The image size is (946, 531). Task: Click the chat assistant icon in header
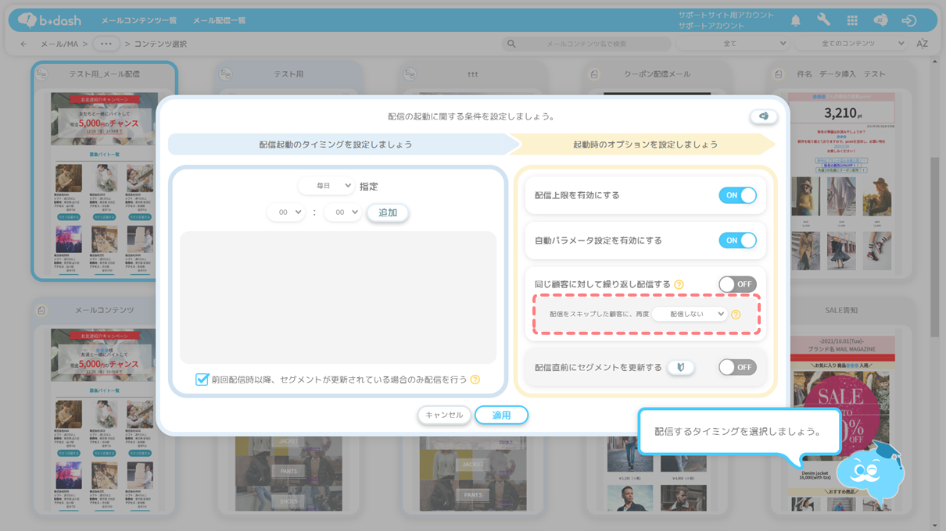pos(880,20)
